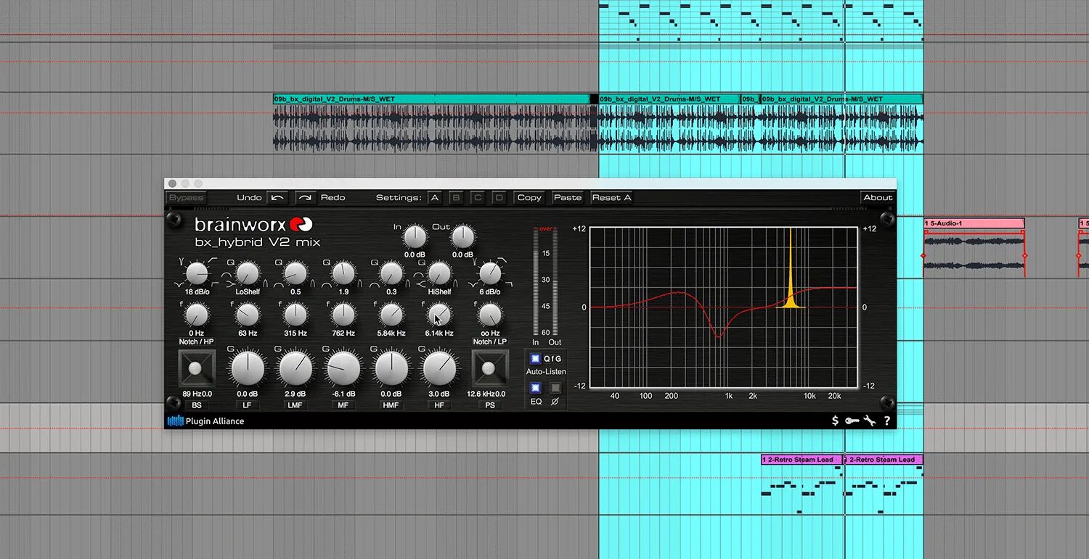Open the About button
Image resolution: width=1089 pixels, height=559 pixels.
[878, 197]
